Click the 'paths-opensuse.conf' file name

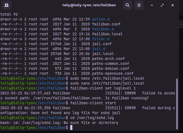click(x=113, y=73)
